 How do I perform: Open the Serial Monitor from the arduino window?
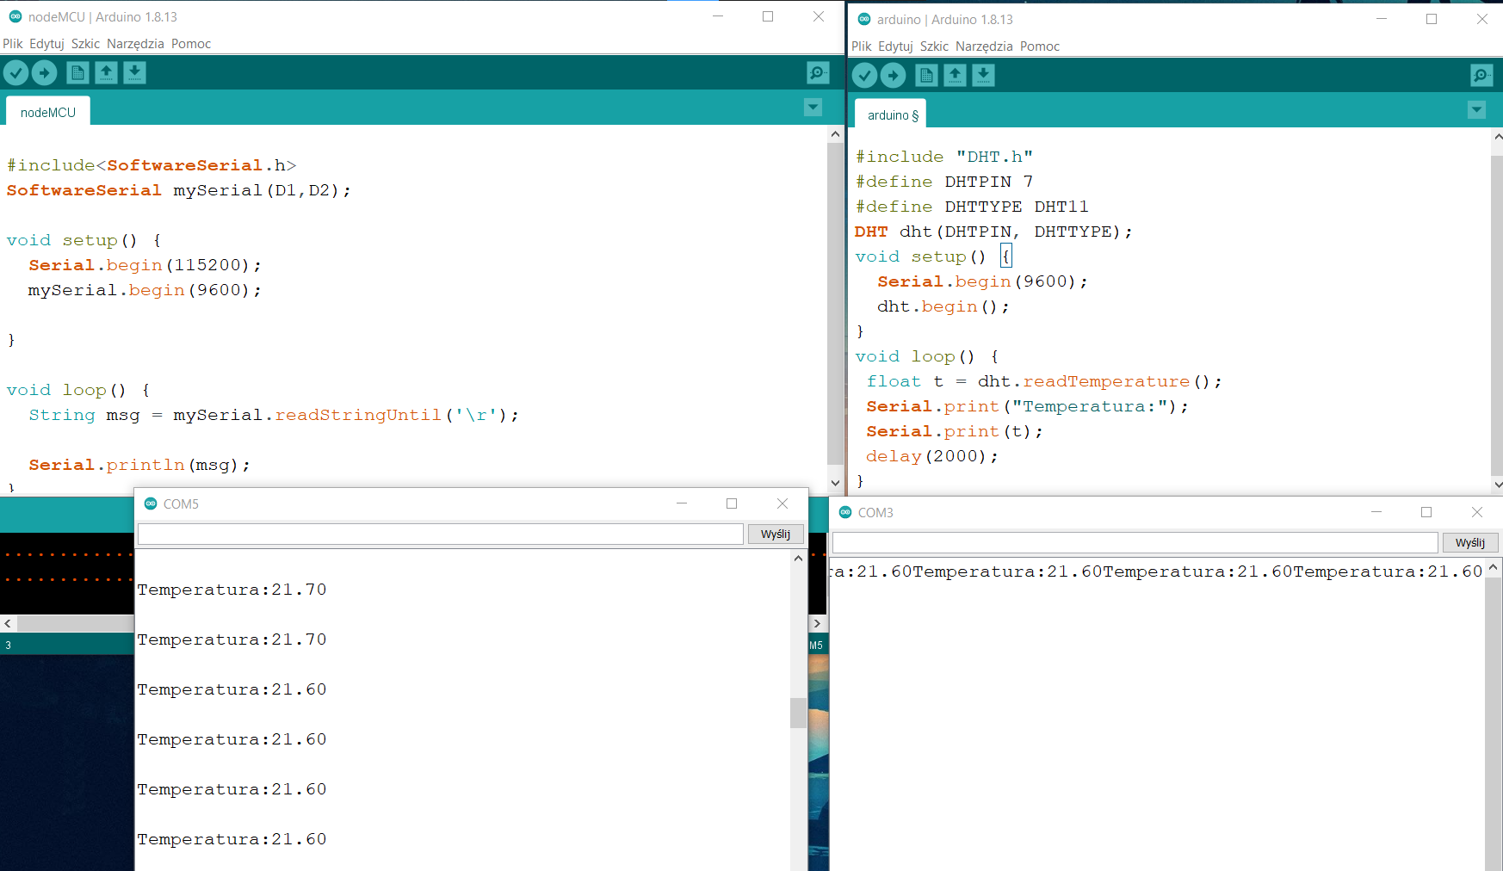[1481, 75]
